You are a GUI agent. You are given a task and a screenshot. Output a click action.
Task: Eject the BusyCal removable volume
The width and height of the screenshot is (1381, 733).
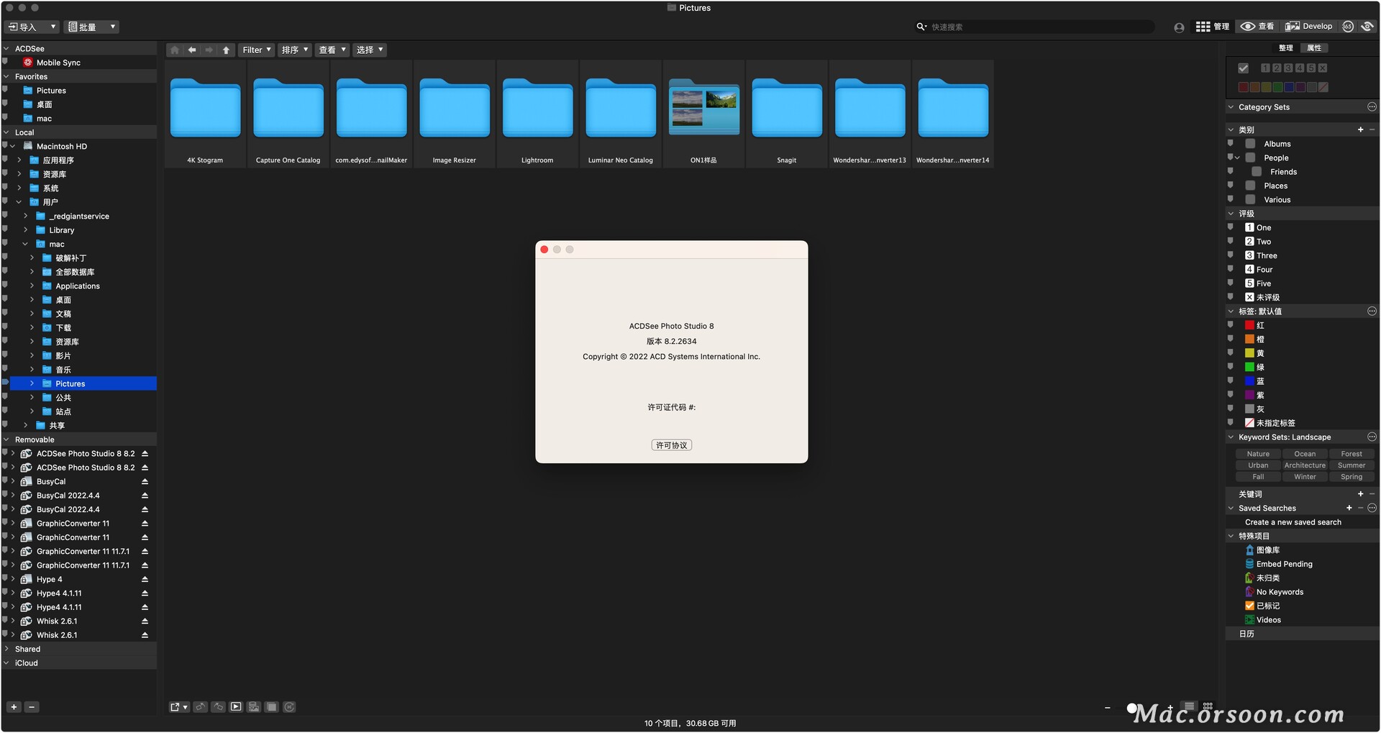click(145, 482)
